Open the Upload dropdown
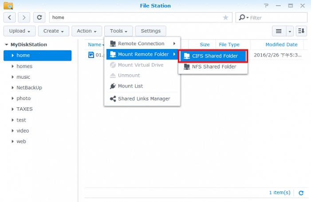311x202 pixels. [x=20, y=31]
